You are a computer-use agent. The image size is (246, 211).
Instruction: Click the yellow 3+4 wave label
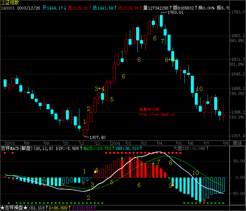click(x=99, y=89)
